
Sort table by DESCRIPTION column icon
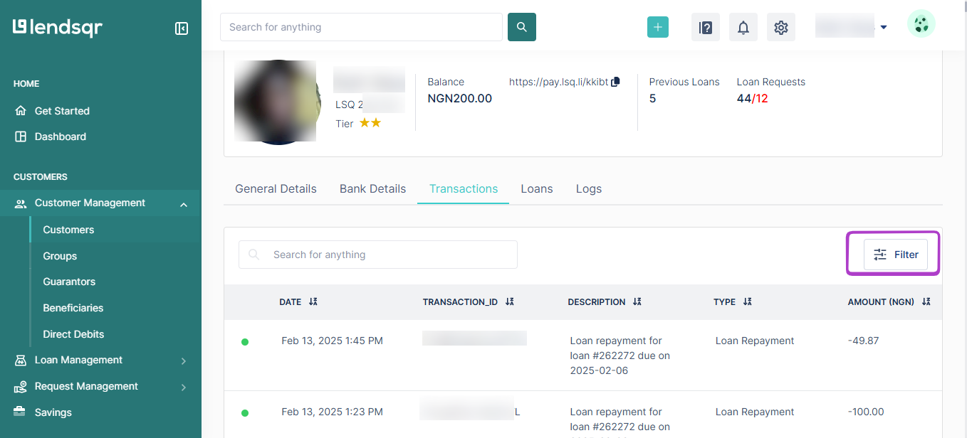point(637,301)
